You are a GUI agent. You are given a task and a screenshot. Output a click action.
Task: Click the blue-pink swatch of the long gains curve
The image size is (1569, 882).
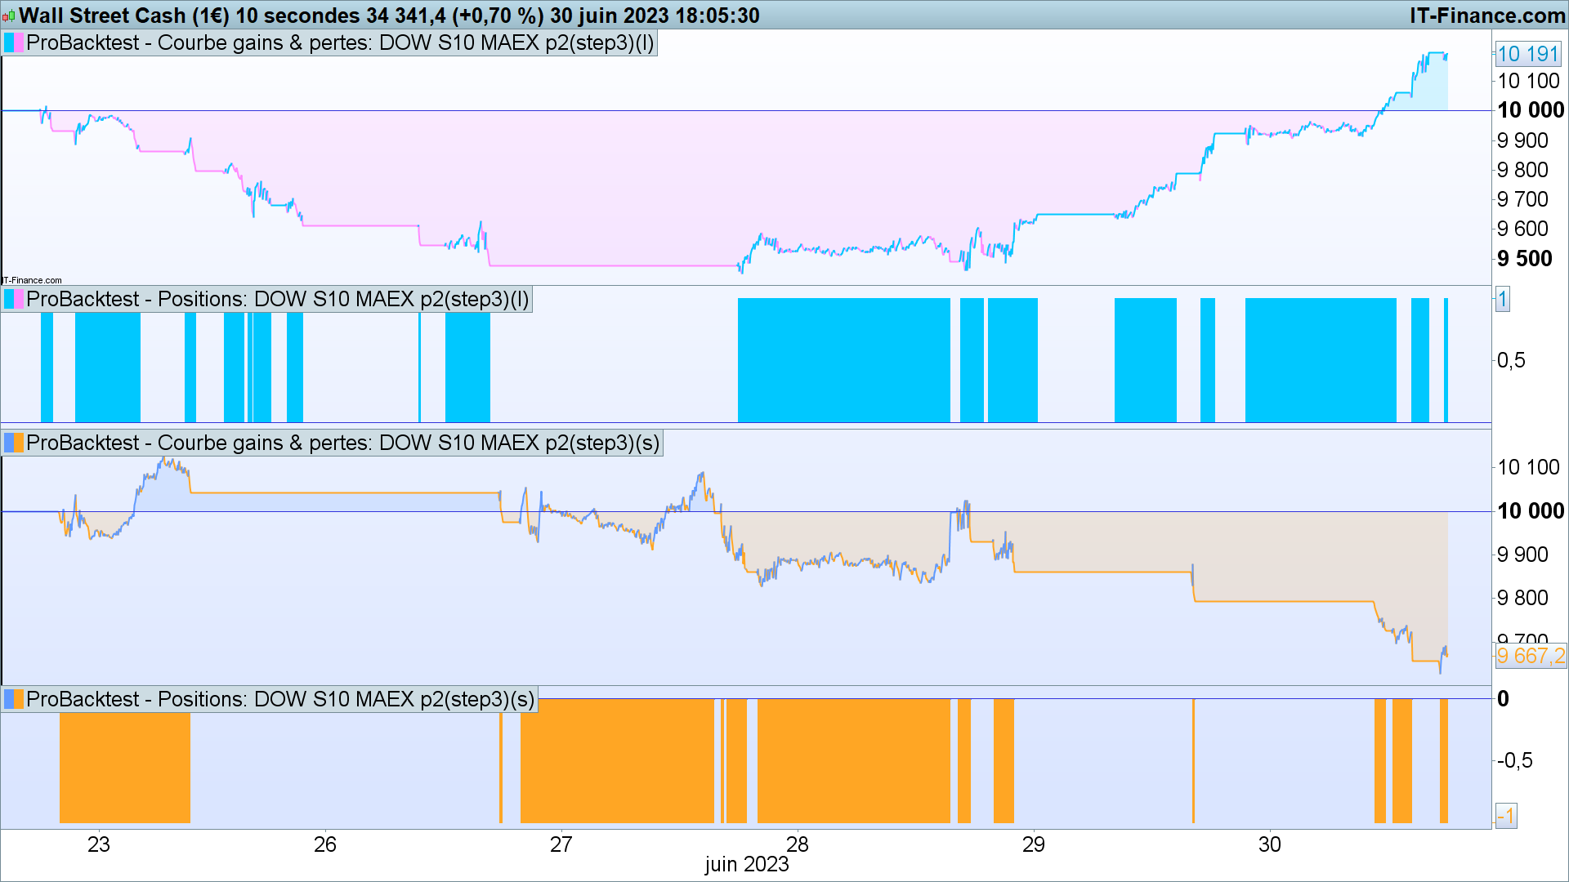tap(14, 42)
